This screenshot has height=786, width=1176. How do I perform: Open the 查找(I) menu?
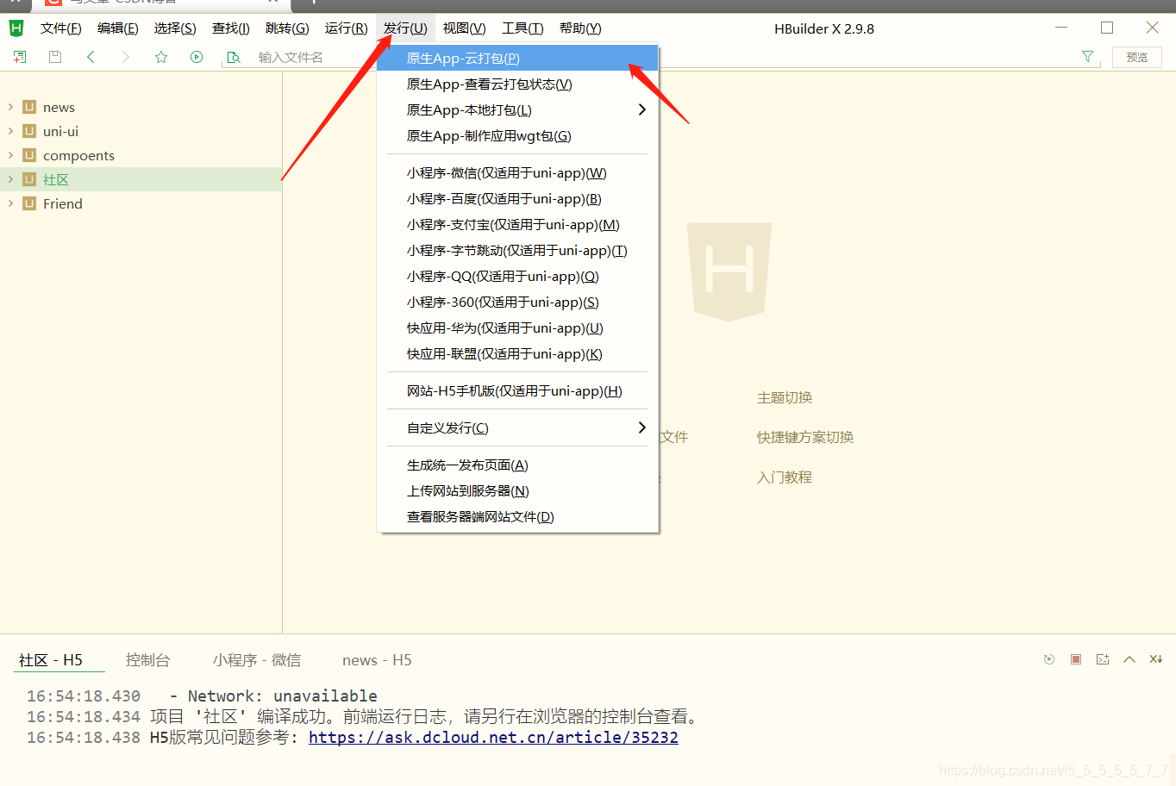(231, 28)
